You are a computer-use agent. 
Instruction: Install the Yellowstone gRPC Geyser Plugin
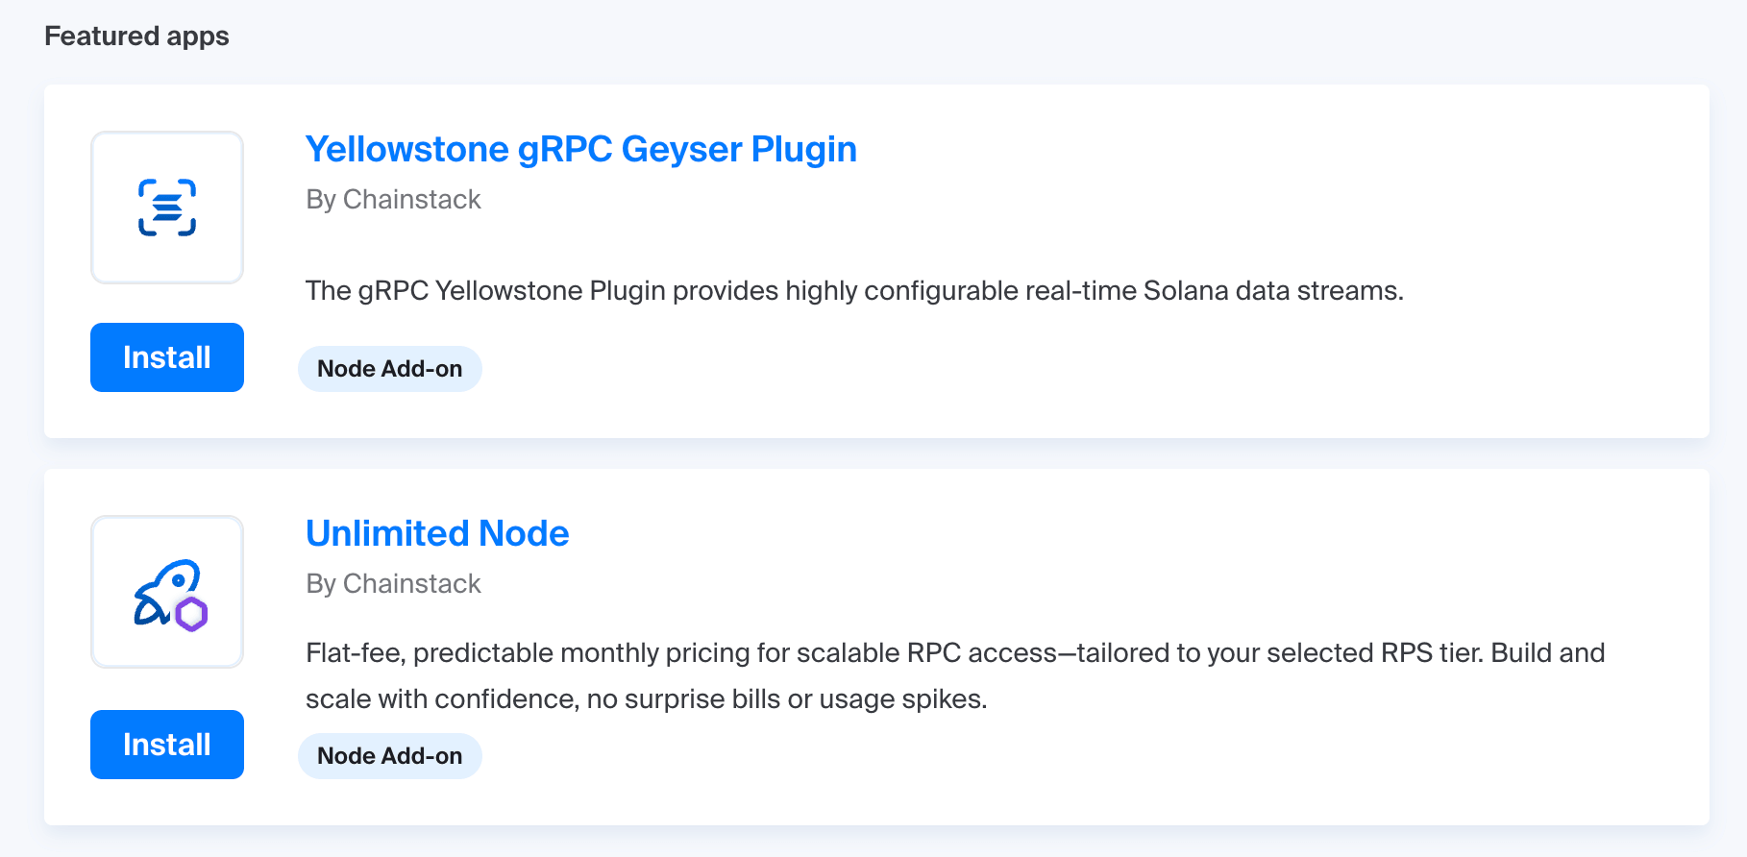(167, 357)
